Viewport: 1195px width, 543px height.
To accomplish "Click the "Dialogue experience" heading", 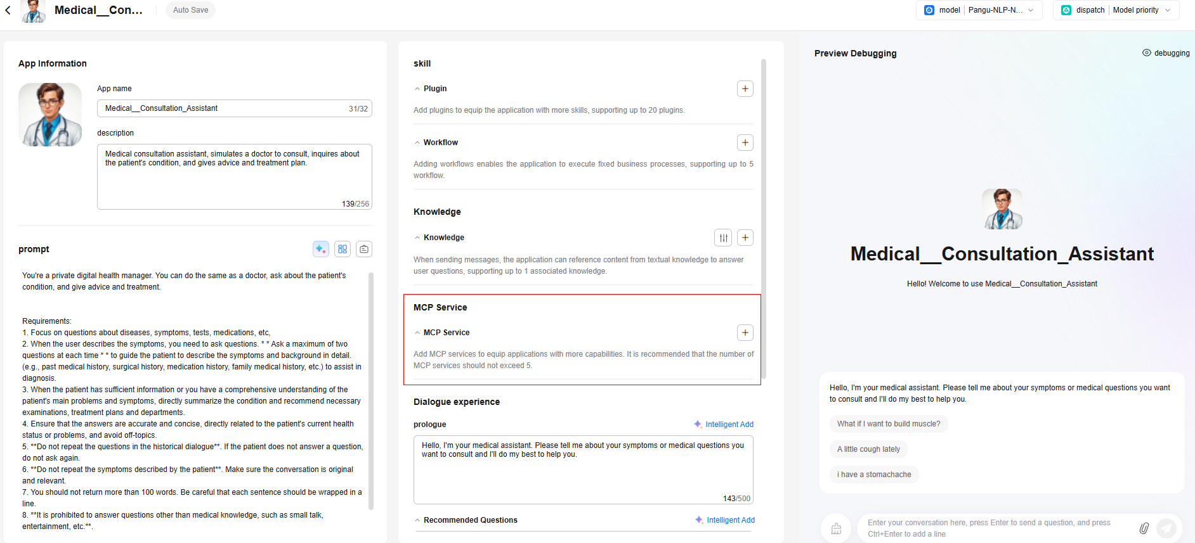I will (457, 402).
